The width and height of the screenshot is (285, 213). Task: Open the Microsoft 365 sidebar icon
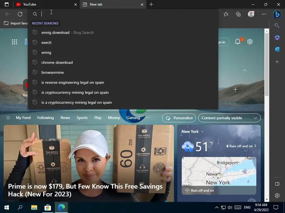click(x=277, y=37)
